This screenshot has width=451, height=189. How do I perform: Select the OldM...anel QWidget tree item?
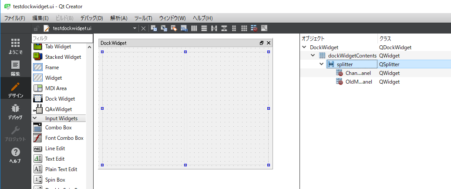[358, 81]
